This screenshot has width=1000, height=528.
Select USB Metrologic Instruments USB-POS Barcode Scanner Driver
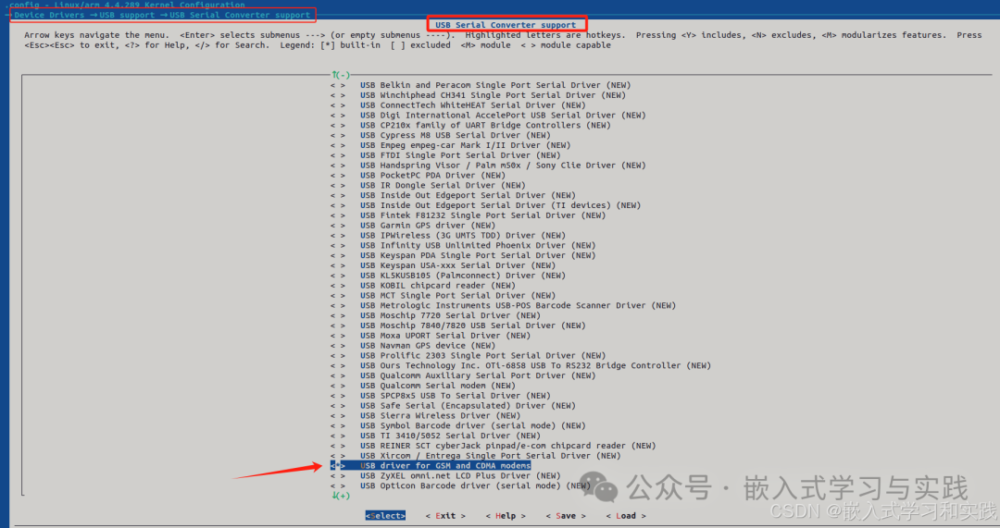click(503, 306)
